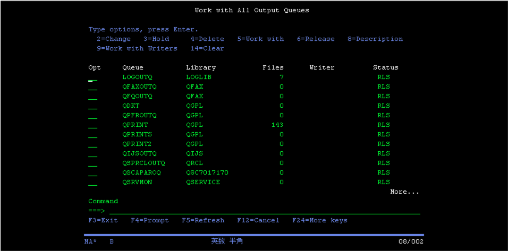
Task: Click the 英数 半角 input mode indicator
Action: [x=227, y=241]
